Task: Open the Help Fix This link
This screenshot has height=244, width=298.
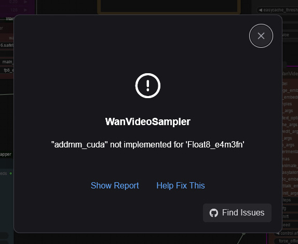Action: coord(181,185)
